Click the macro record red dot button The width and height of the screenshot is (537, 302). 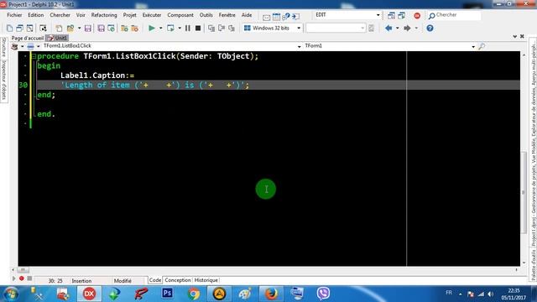point(22,279)
